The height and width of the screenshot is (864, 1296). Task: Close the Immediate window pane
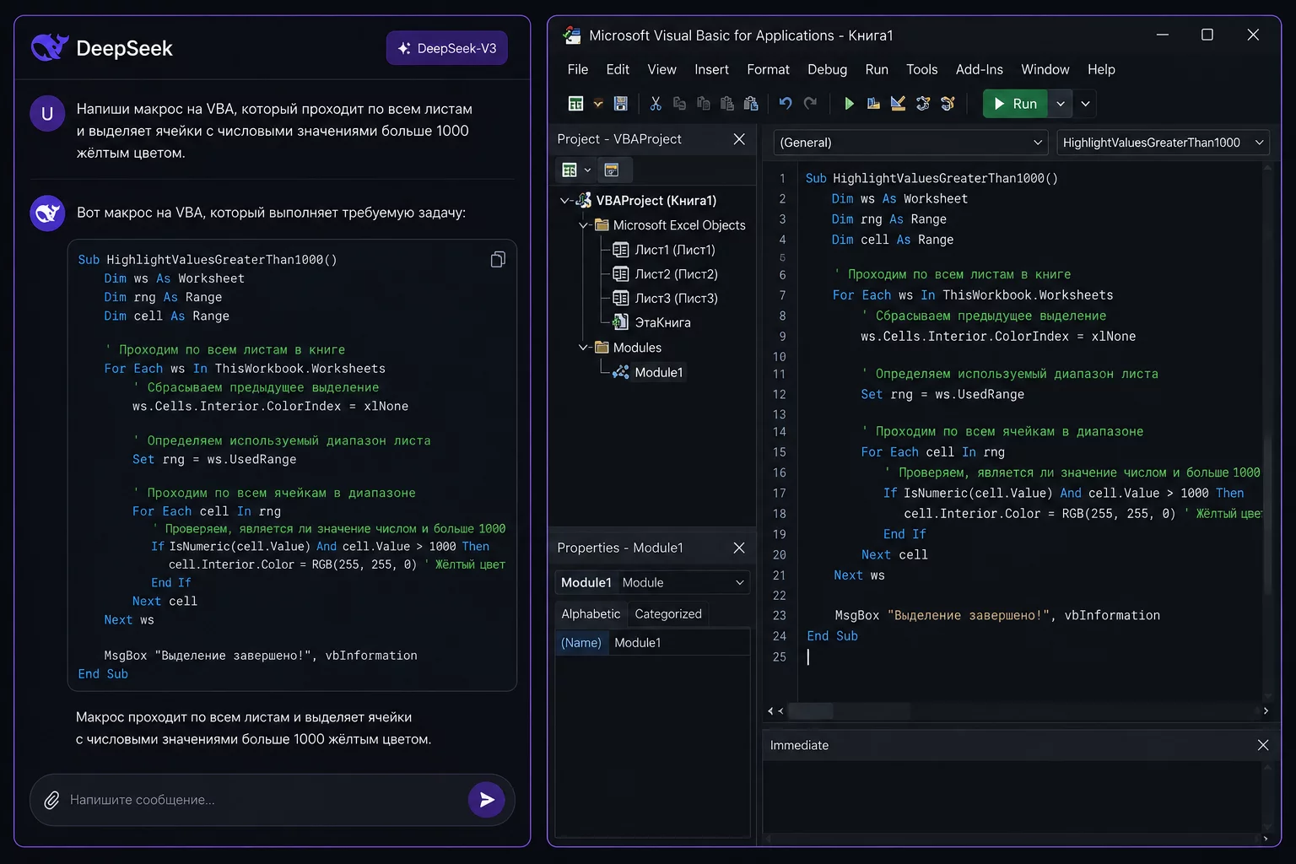[x=1263, y=745]
